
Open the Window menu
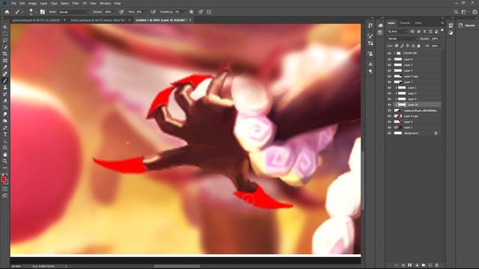106,3
